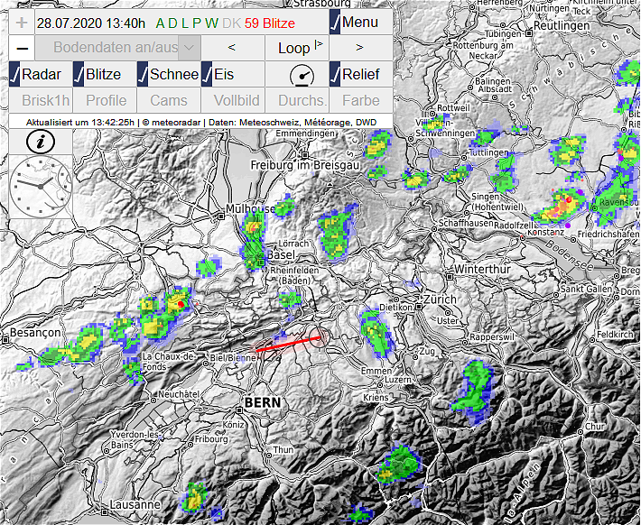The image size is (641, 525).
Task: Click the Sankt Gallen city label
Action: pos(586,289)
